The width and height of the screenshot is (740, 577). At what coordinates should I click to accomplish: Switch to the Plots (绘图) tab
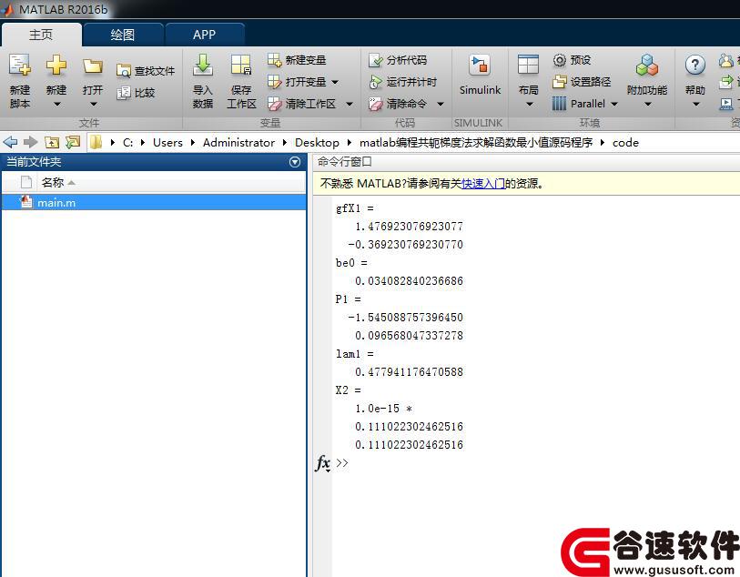123,35
